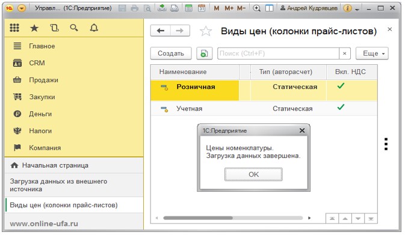
Task: Click the calculator icon in title bar
Action: point(189,8)
